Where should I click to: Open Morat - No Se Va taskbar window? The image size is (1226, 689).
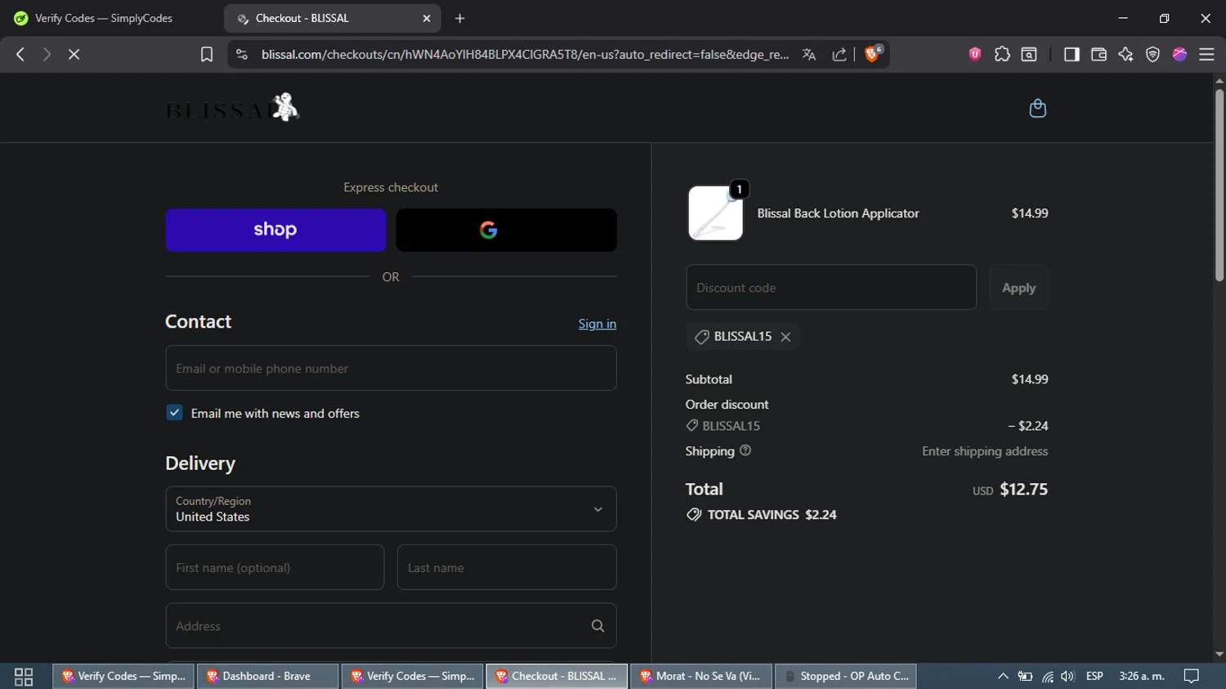[701, 677]
